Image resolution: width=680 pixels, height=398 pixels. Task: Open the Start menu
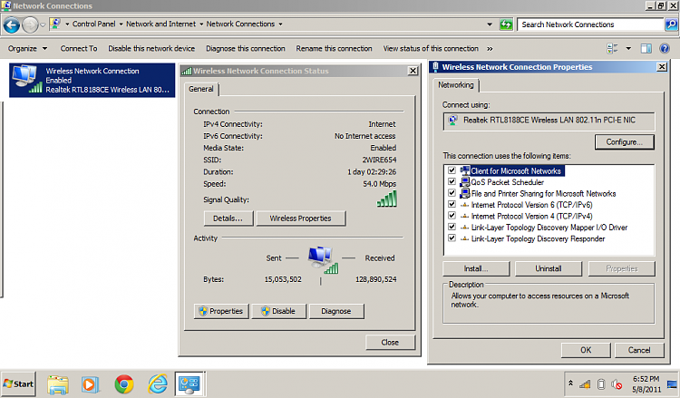[x=18, y=383]
